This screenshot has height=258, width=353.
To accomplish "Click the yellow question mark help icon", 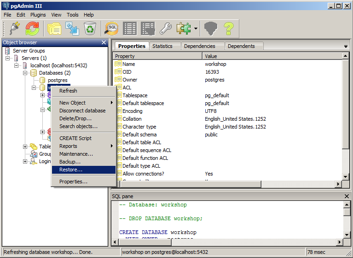I will tap(229, 29).
